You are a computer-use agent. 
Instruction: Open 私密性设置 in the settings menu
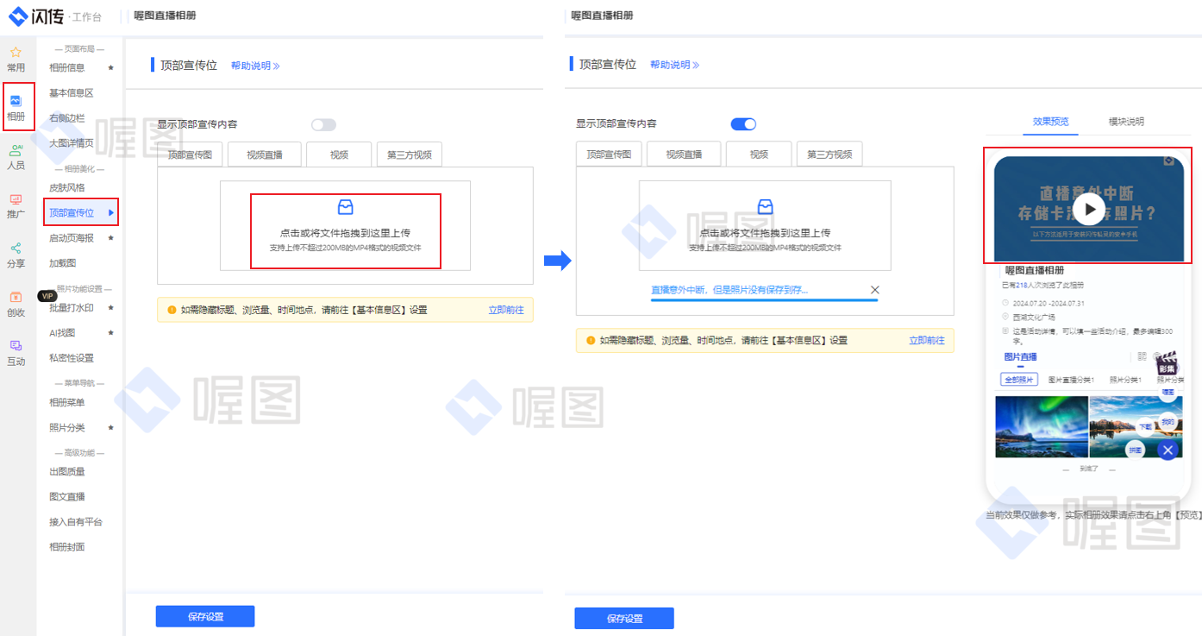pos(71,357)
